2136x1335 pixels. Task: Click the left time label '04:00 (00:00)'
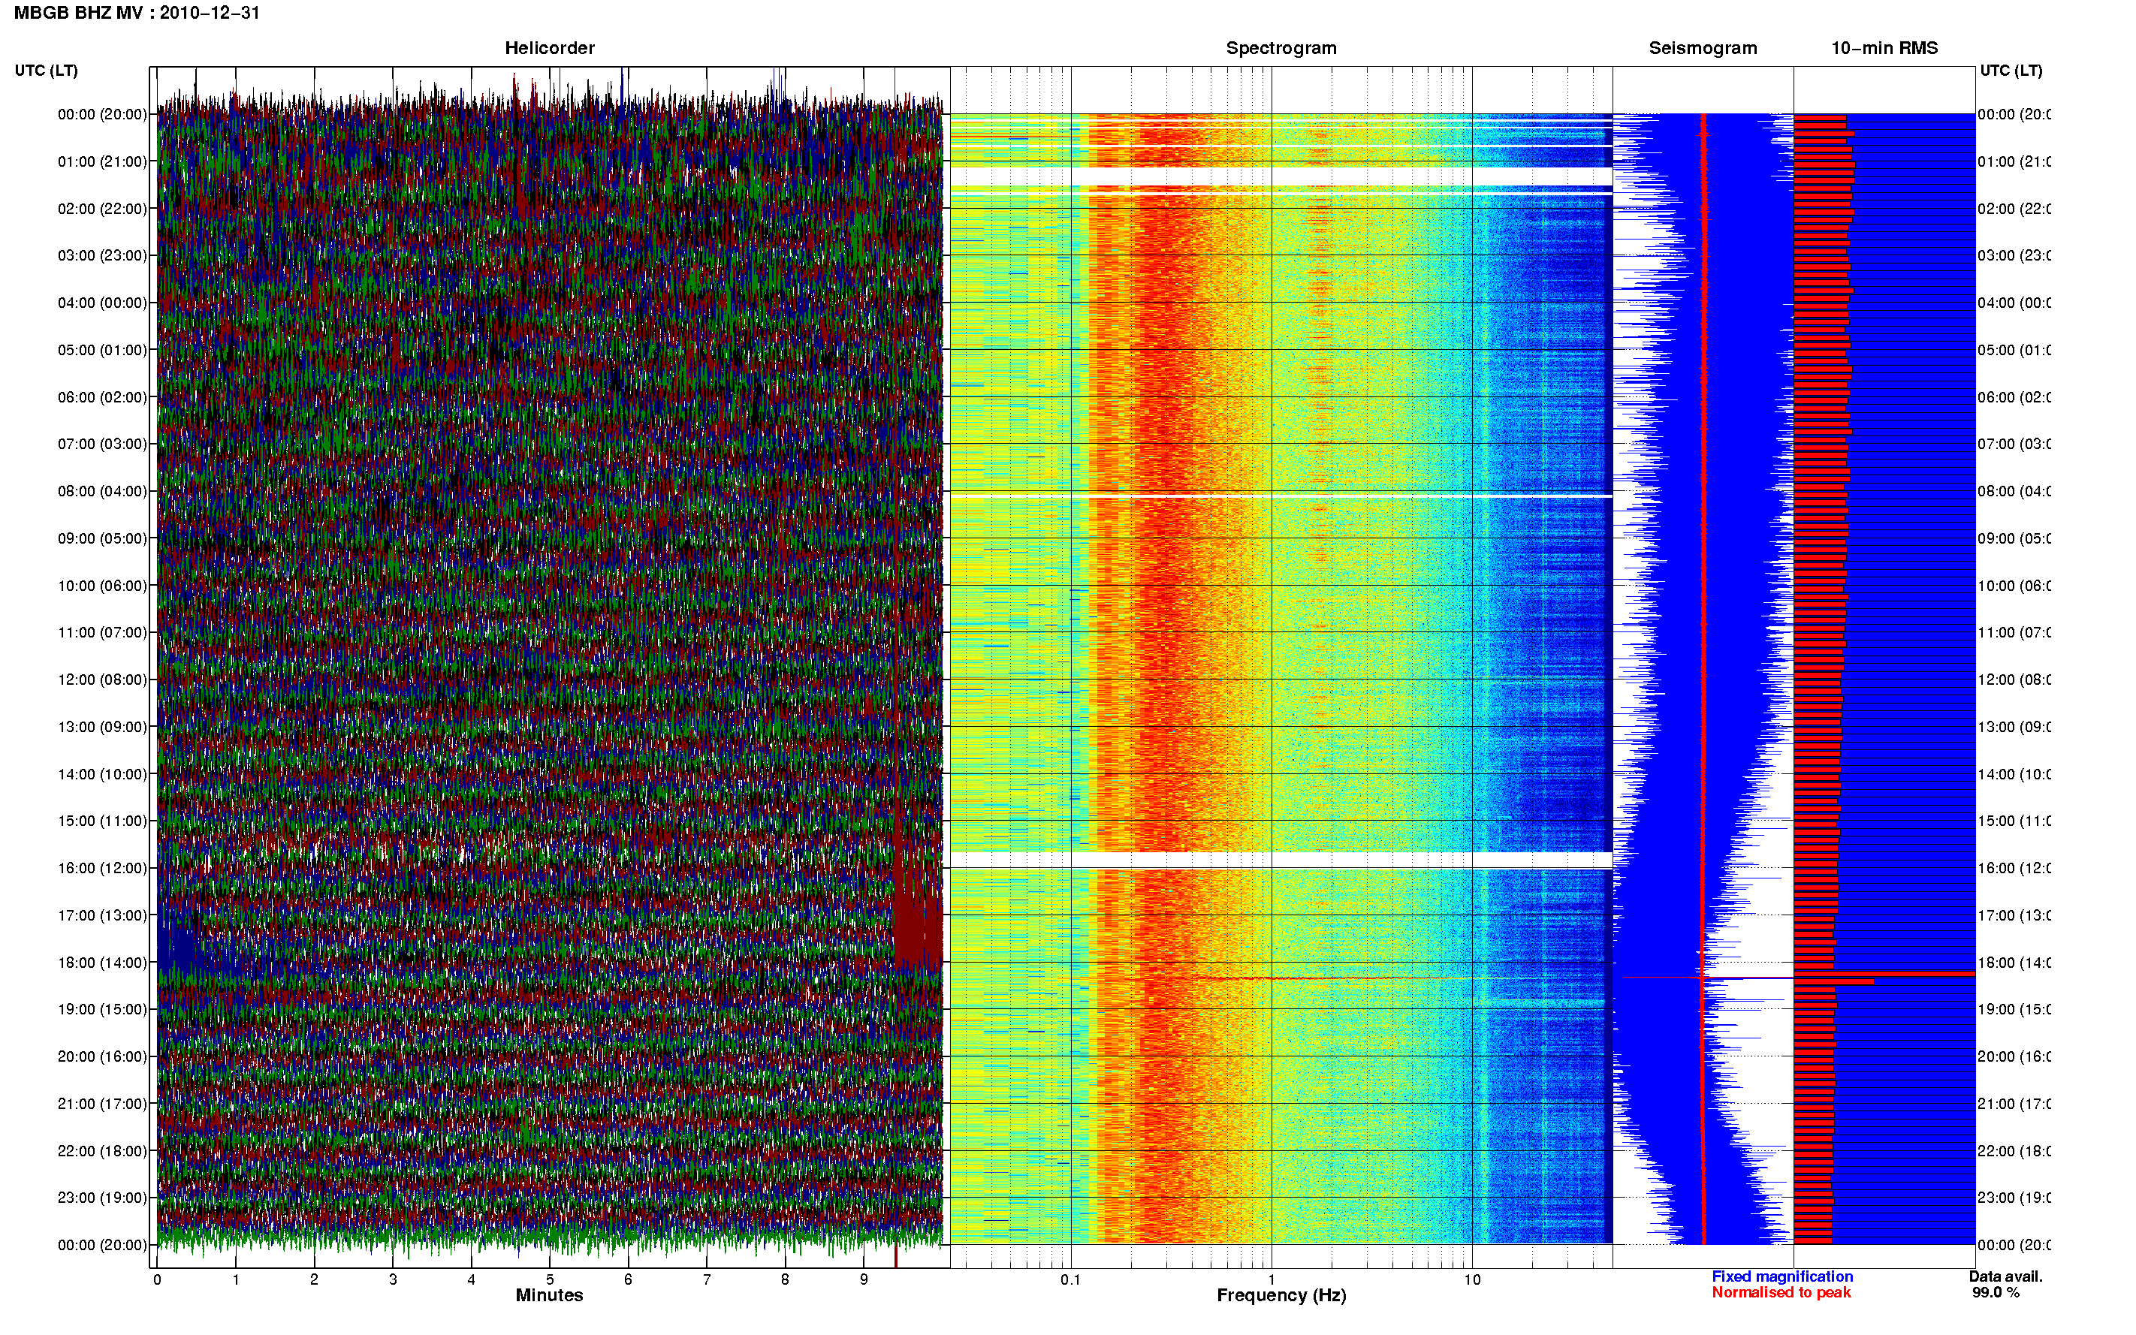[x=102, y=303]
